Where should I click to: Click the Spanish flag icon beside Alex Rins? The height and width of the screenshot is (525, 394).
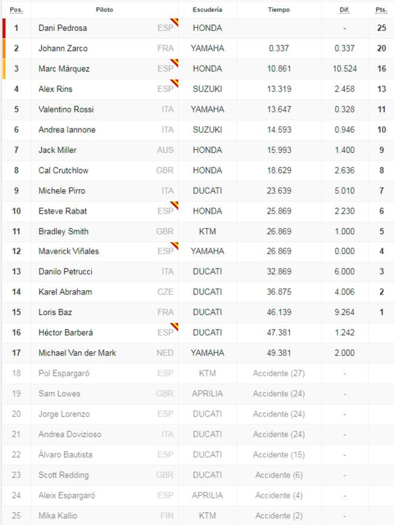pyautogui.click(x=175, y=83)
